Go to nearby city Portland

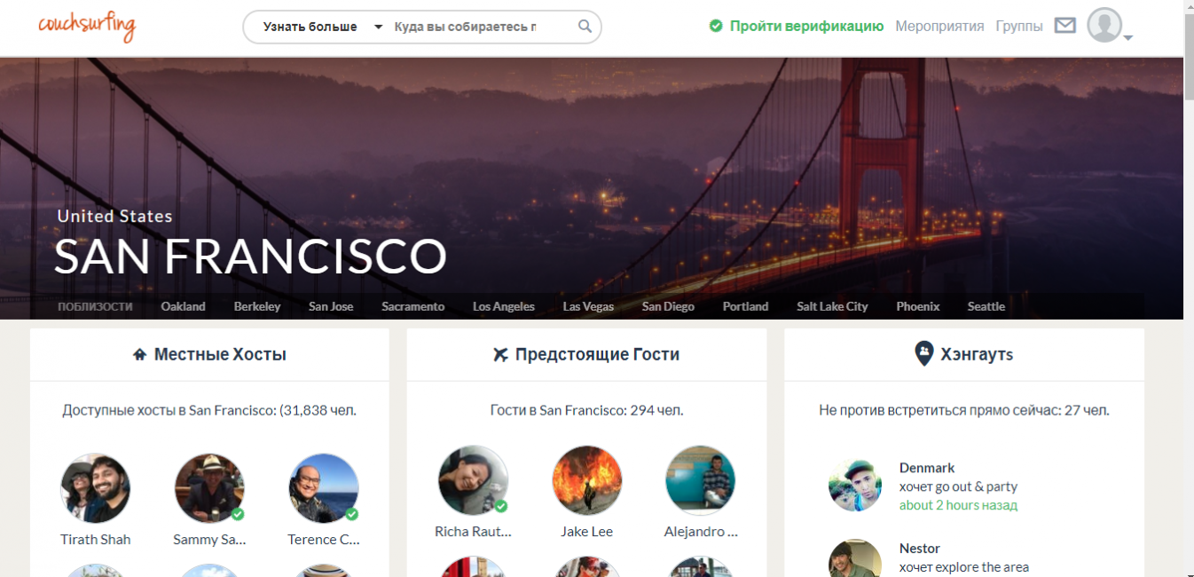pos(745,306)
